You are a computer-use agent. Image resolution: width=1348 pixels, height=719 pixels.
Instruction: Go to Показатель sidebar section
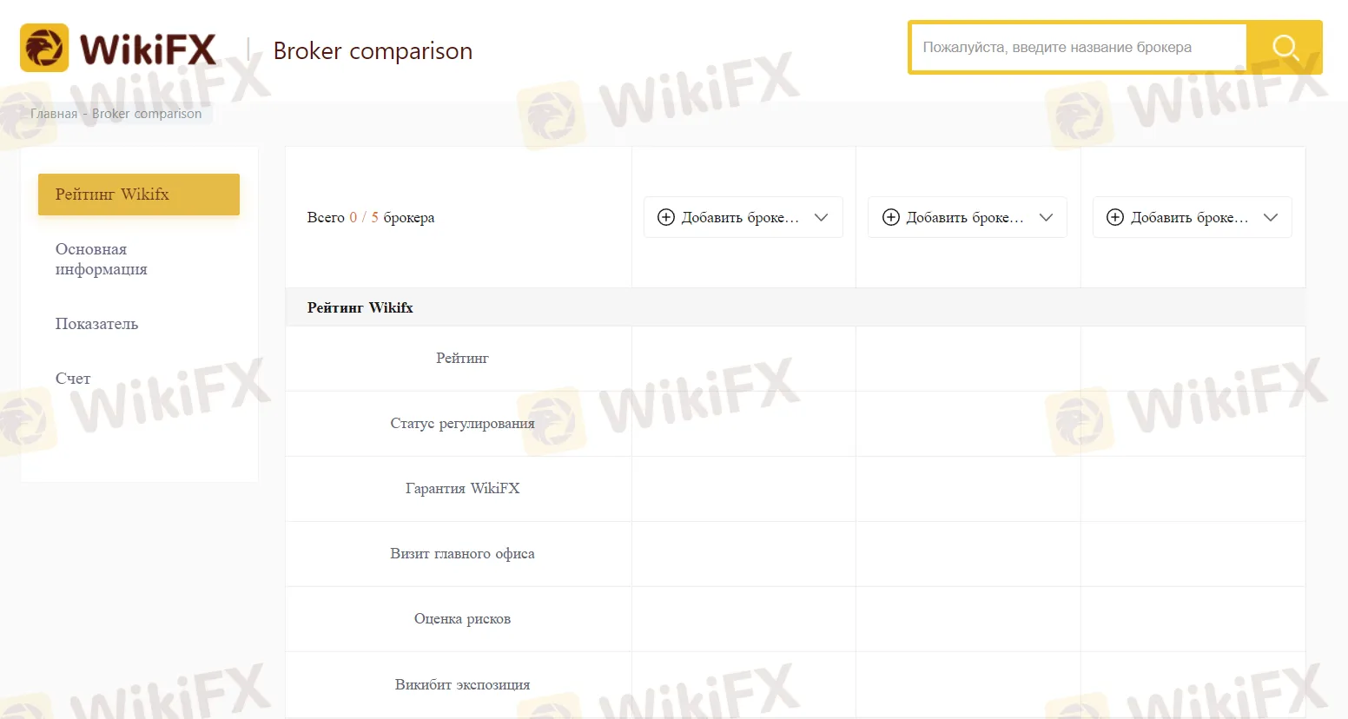coord(96,324)
